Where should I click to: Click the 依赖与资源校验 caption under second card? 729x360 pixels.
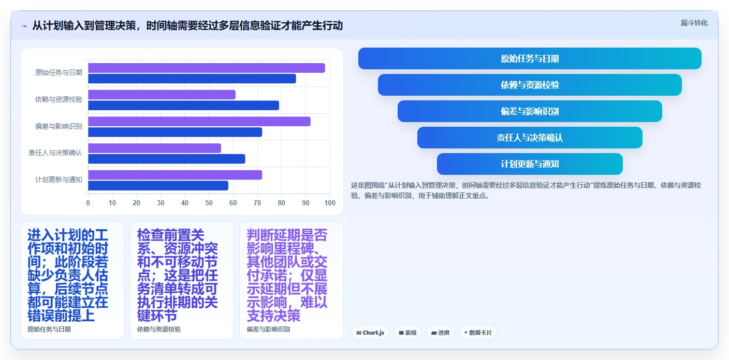point(159,329)
